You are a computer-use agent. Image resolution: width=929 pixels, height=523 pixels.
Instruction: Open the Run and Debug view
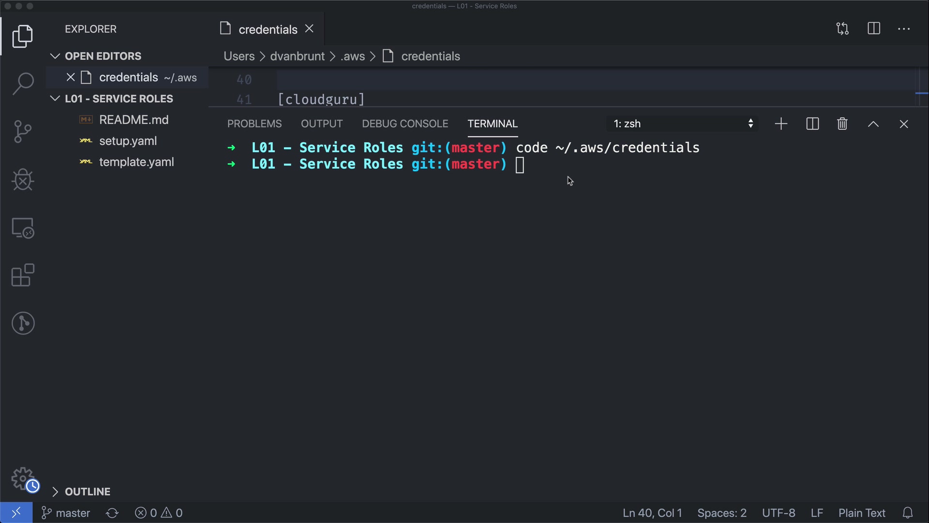click(x=23, y=180)
